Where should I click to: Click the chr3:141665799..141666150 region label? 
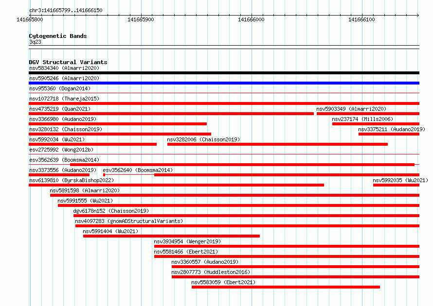tap(66, 11)
